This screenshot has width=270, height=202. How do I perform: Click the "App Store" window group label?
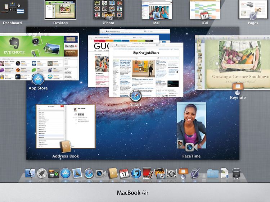pyautogui.click(x=38, y=88)
